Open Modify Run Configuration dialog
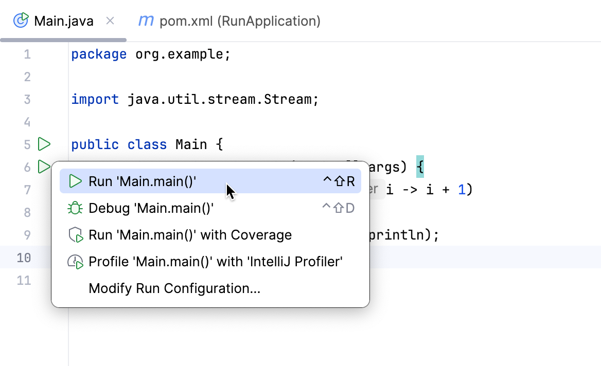 (x=175, y=288)
